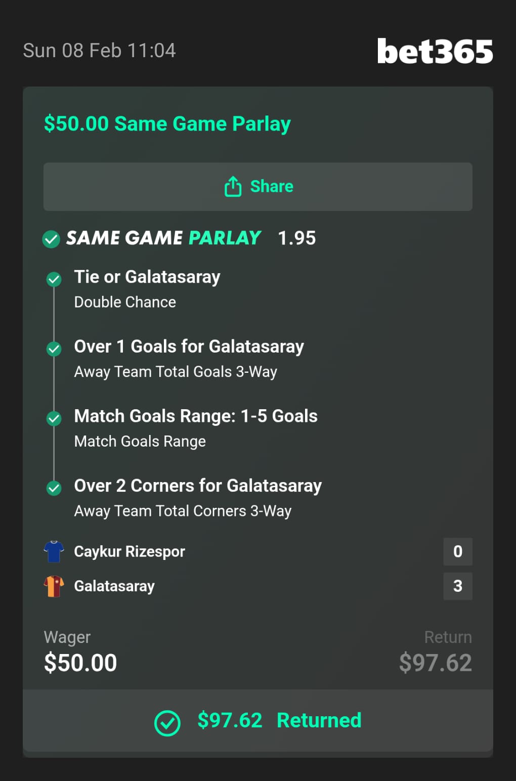Tap the share arrow icon

click(233, 186)
